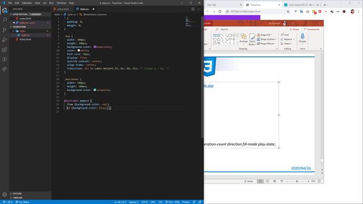The image size is (363, 204).
Task: Click the Chrome address bar URL
Action: 245,11
